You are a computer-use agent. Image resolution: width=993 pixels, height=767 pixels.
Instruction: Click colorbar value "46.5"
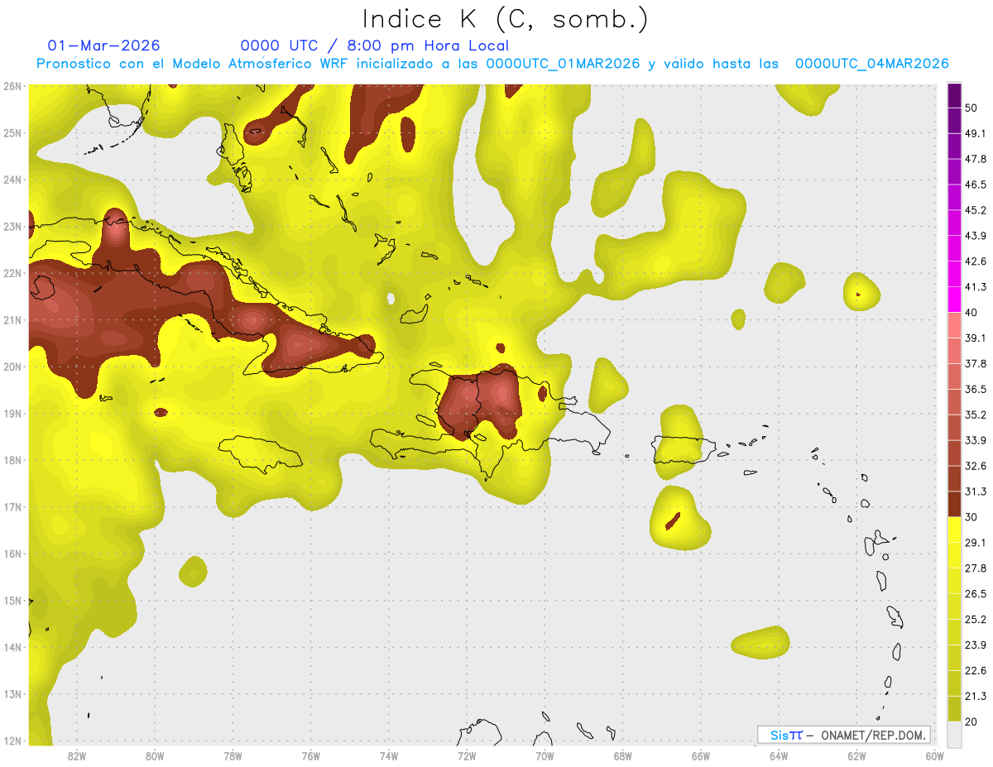[x=976, y=185]
